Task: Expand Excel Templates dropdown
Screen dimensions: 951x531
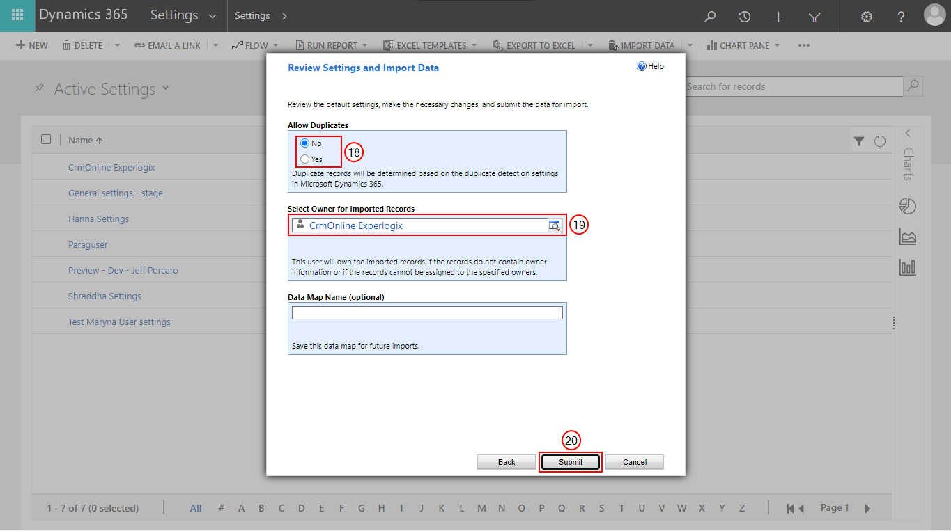Action: 474,46
